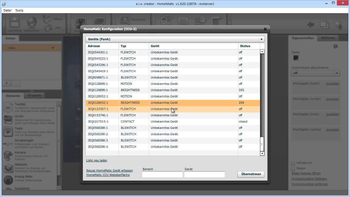
Task: Click into the Bereich input field
Action: point(162,174)
